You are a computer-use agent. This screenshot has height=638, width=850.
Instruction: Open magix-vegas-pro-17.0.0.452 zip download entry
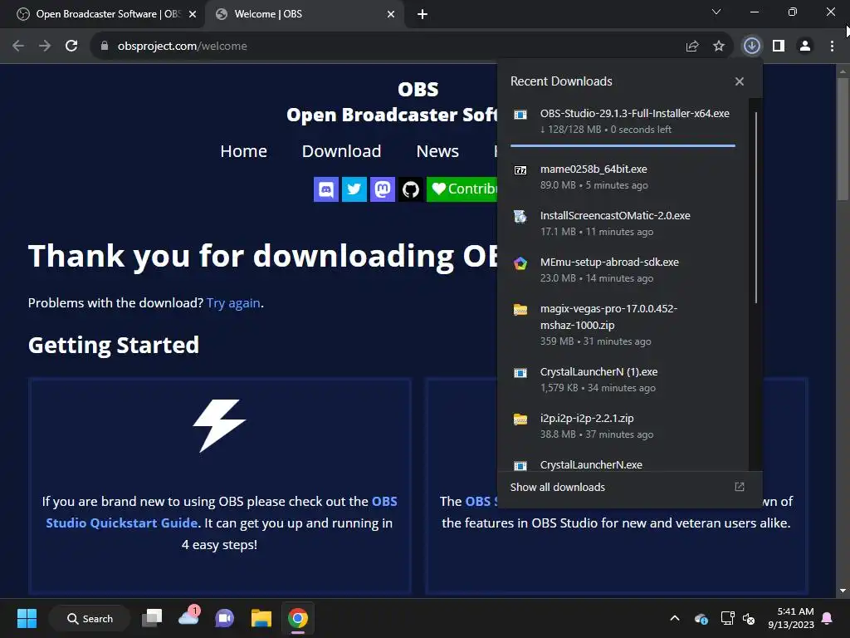[x=623, y=325]
